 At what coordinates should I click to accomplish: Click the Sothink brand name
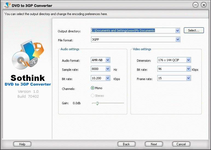point(28,78)
